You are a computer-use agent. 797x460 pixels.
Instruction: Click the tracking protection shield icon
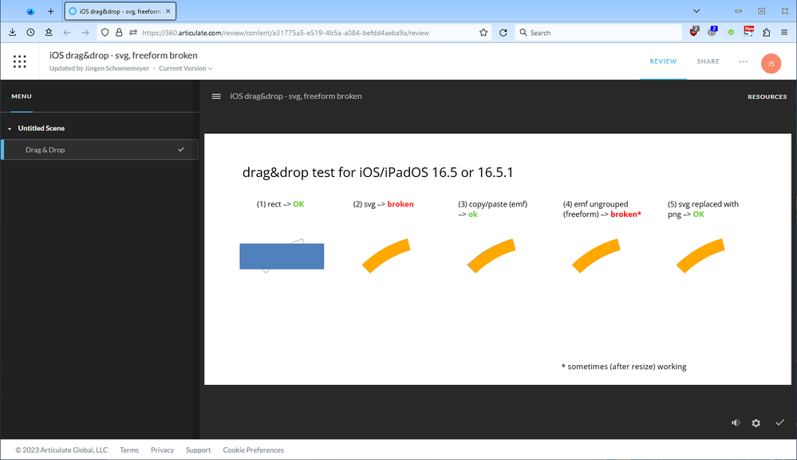(x=105, y=33)
